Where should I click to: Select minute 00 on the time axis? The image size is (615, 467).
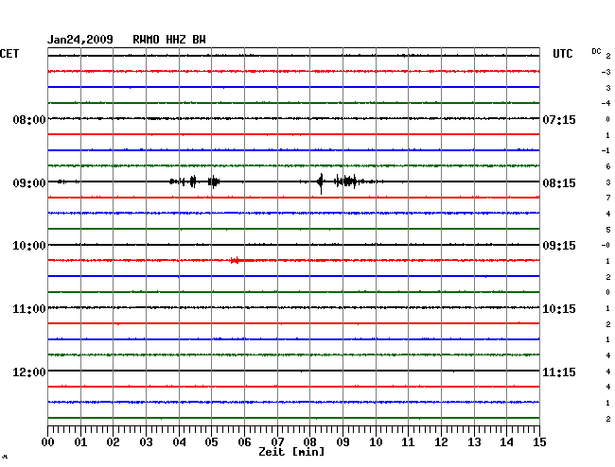pyautogui.click(x=48, y=442)
